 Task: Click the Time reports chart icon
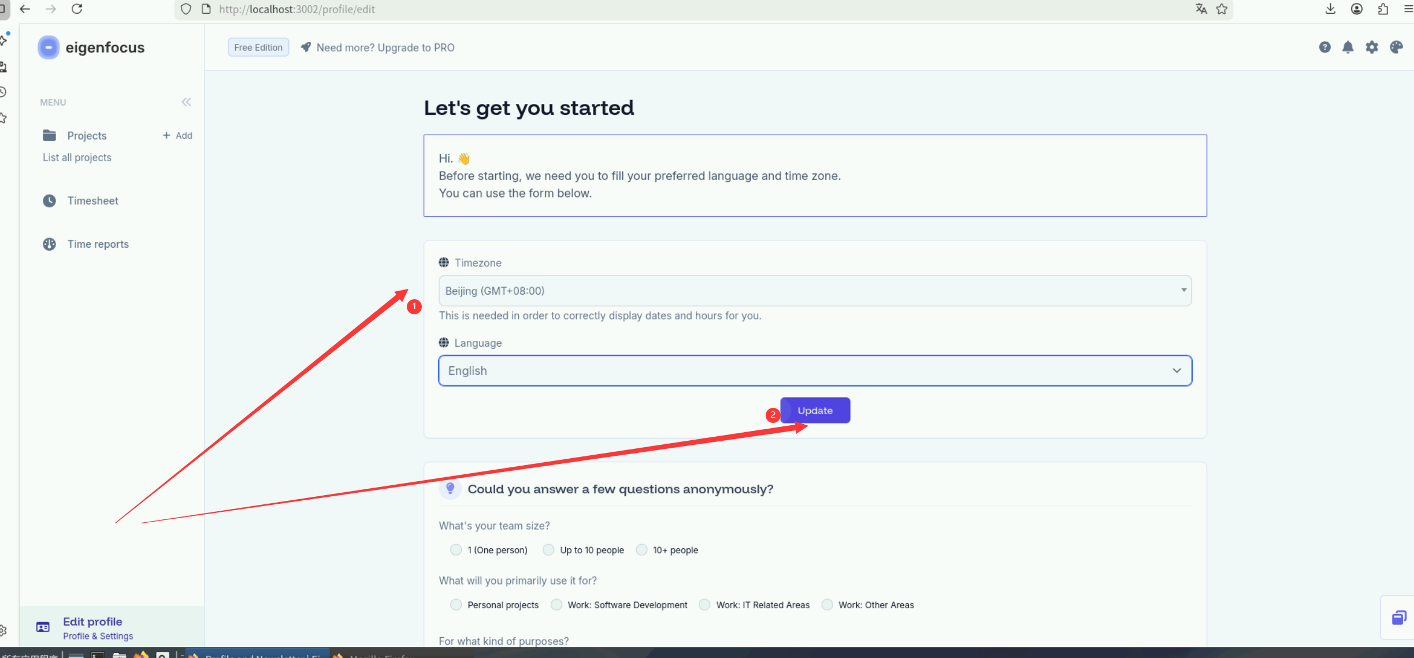(50, 244)
